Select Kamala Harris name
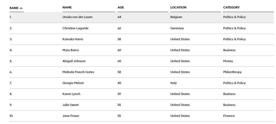 73,39
